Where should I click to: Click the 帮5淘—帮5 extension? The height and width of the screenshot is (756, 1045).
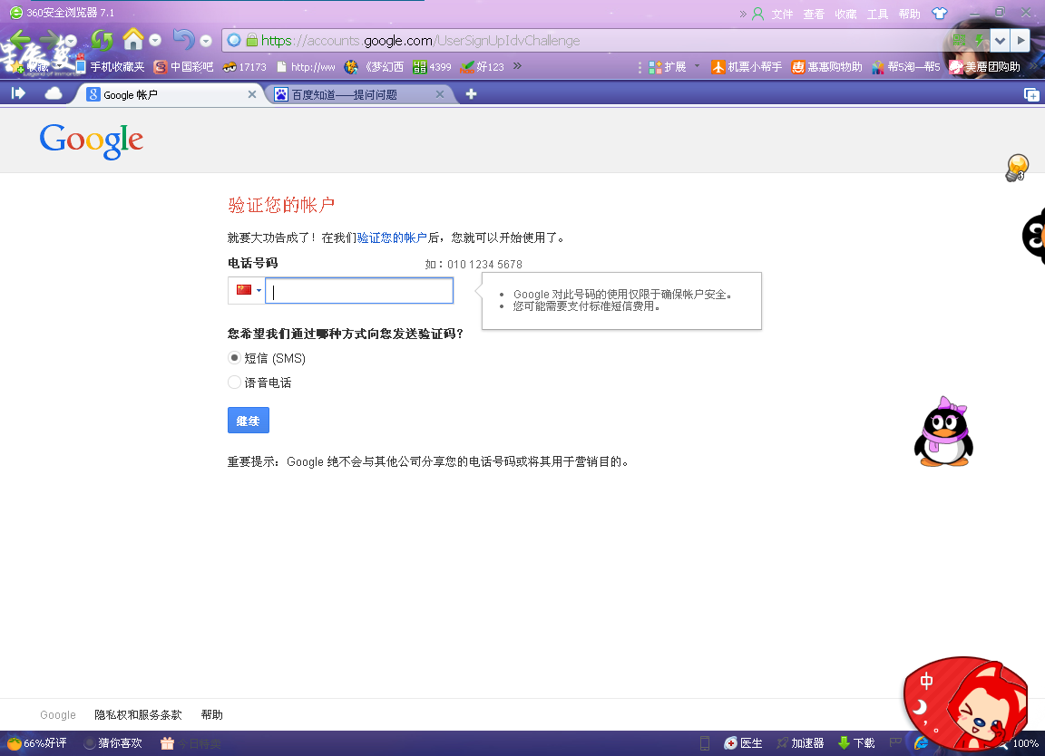[905, 66]
